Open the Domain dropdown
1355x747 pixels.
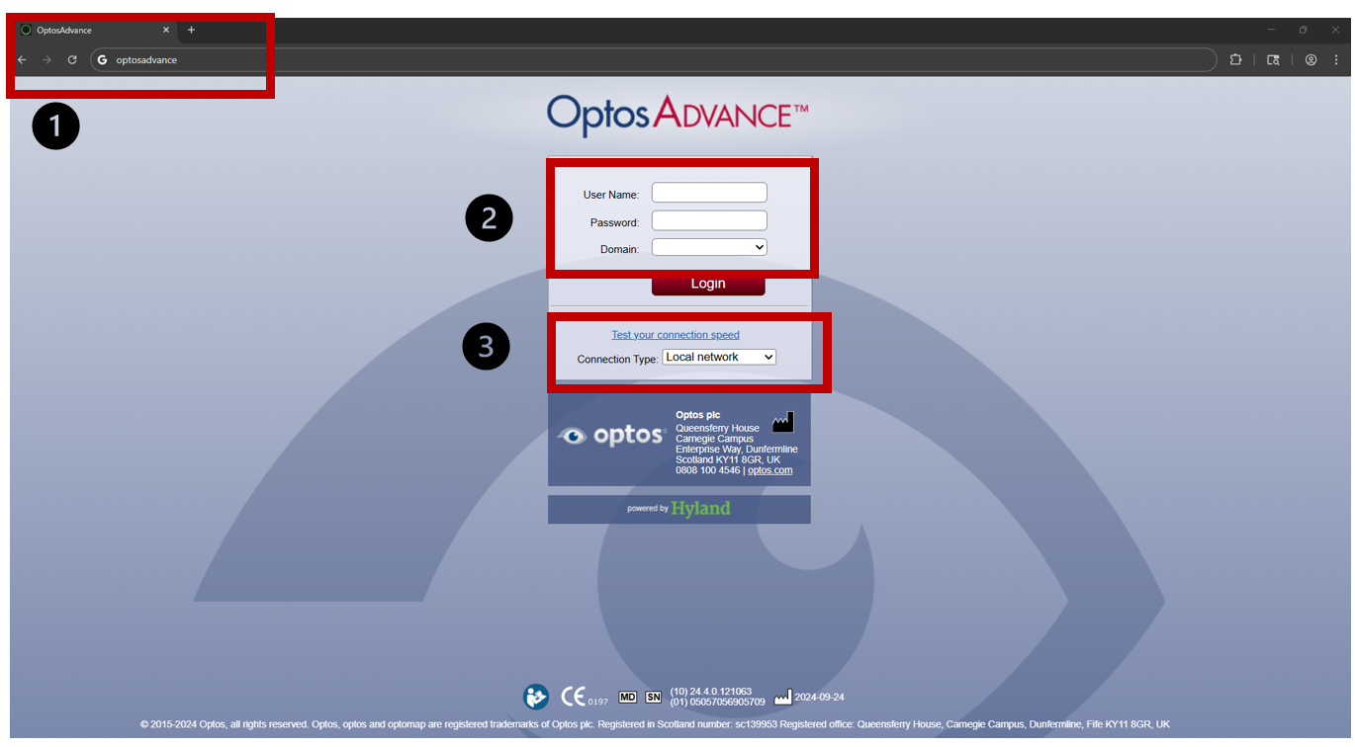click(709, 247)
